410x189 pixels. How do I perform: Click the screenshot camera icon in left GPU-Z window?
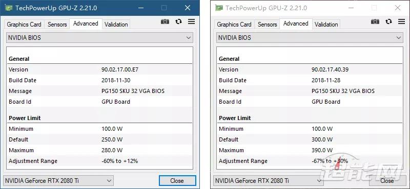click(165, 21)
